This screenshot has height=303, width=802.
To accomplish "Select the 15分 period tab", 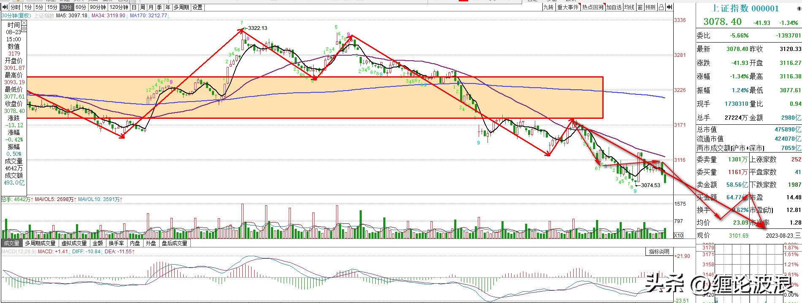I will (52, 7).
